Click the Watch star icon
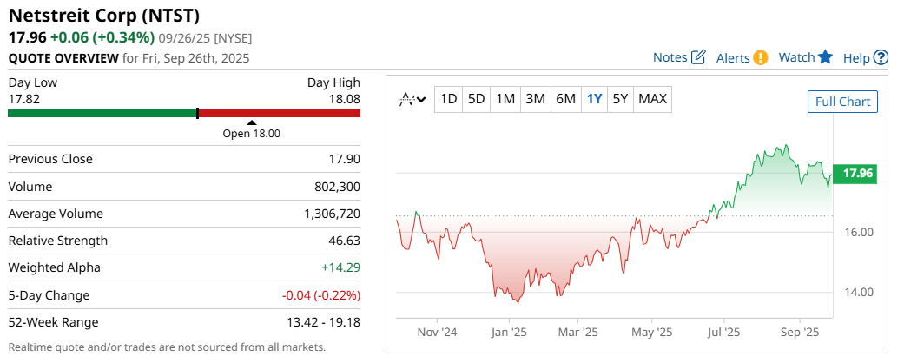The width and height of the screenshot is (904, 363). [x=825, y=57]
